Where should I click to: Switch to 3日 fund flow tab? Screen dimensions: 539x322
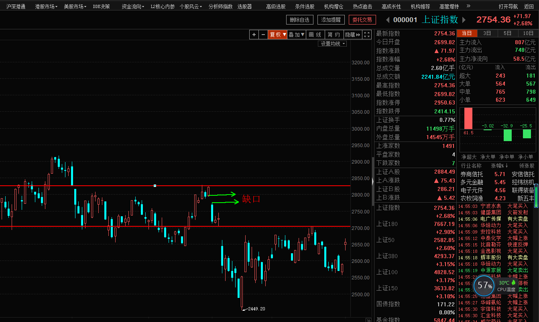[x=487, y=33]
